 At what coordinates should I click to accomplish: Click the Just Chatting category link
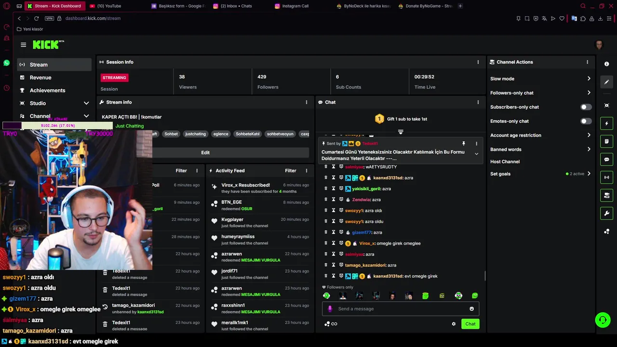130,126
